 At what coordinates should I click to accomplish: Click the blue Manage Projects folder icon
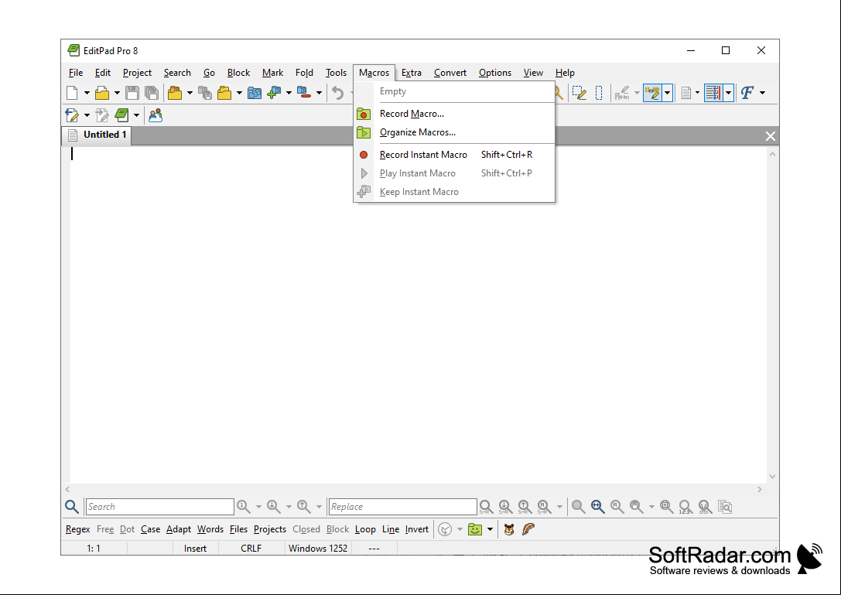255,93
